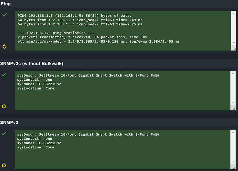Click inside the SNMPv2c results text area
The width and height of the screenshot is (238, 171).
pos(122,91)
